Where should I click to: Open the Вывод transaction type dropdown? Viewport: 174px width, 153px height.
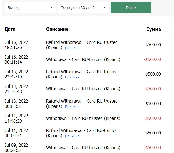point(30,8)
